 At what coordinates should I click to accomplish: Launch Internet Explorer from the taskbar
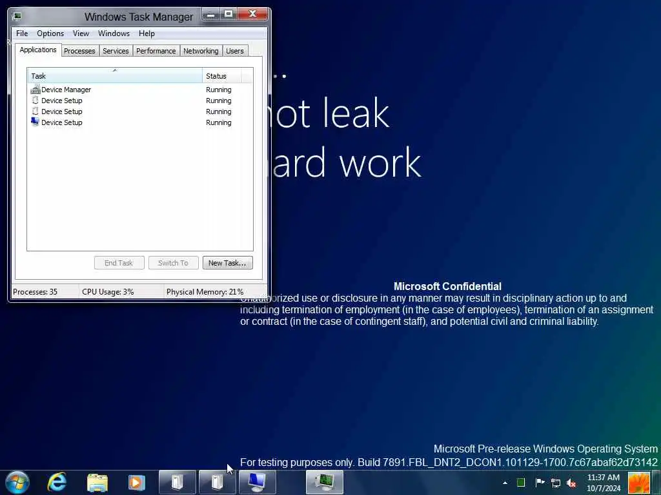[x=57, y=482]
